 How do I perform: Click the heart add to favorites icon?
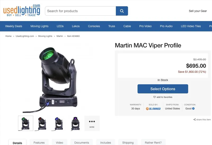[x=154, y=97]
